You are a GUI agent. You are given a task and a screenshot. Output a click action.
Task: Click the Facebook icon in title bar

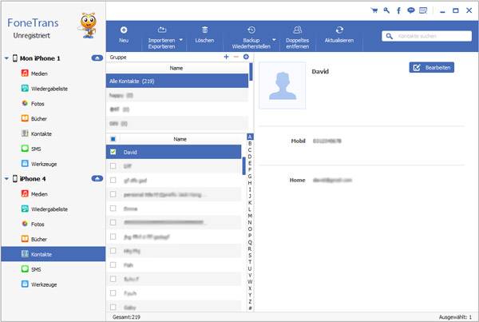(x=398, y=10)
